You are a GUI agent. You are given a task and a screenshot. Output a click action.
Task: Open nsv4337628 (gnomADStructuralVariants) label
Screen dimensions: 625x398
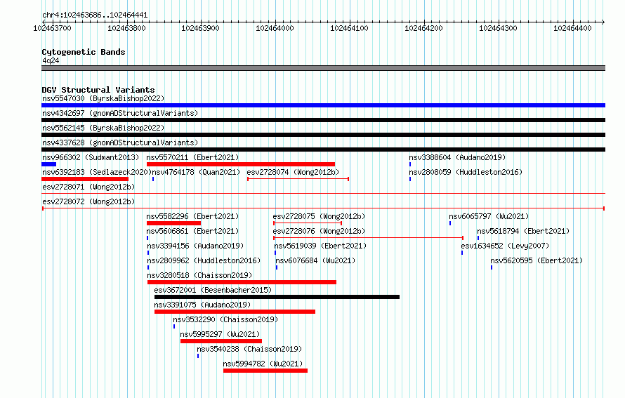[120, 142]
